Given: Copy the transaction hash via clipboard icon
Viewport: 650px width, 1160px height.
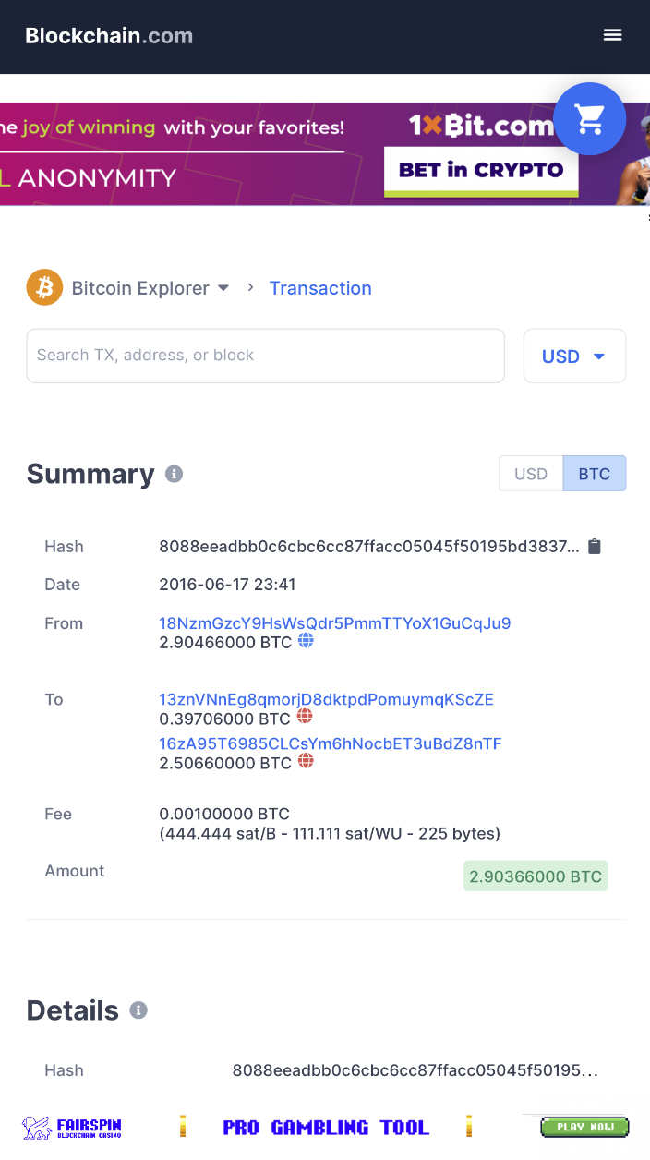Looking at the screenshot, I should pos(595,546).
